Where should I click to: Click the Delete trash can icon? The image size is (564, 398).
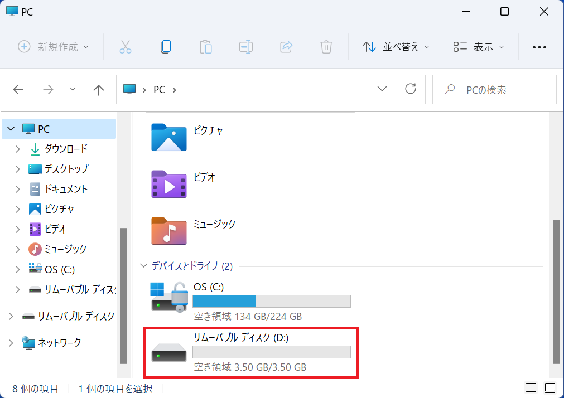point(326,47)
